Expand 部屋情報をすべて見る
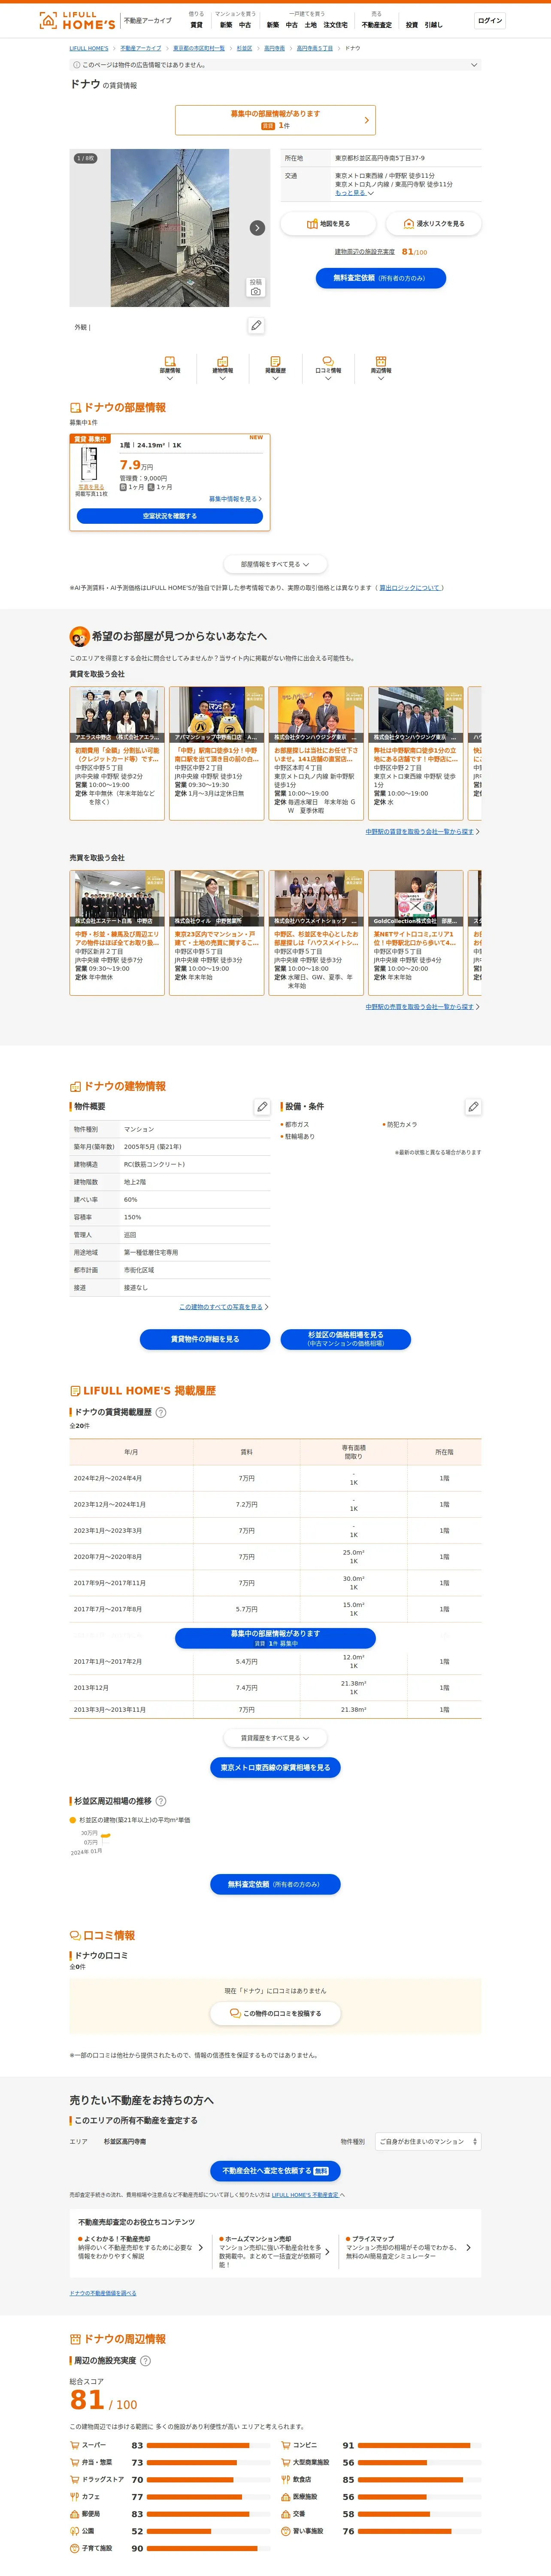The image size is (551, 2576). 275,564
